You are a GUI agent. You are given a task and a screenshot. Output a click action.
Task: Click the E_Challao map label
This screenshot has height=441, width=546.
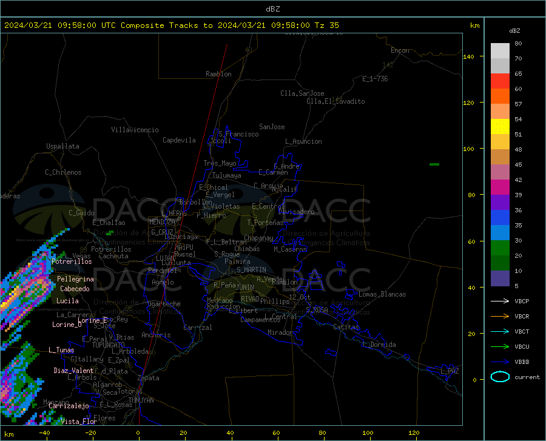click(x=109, y=223)
